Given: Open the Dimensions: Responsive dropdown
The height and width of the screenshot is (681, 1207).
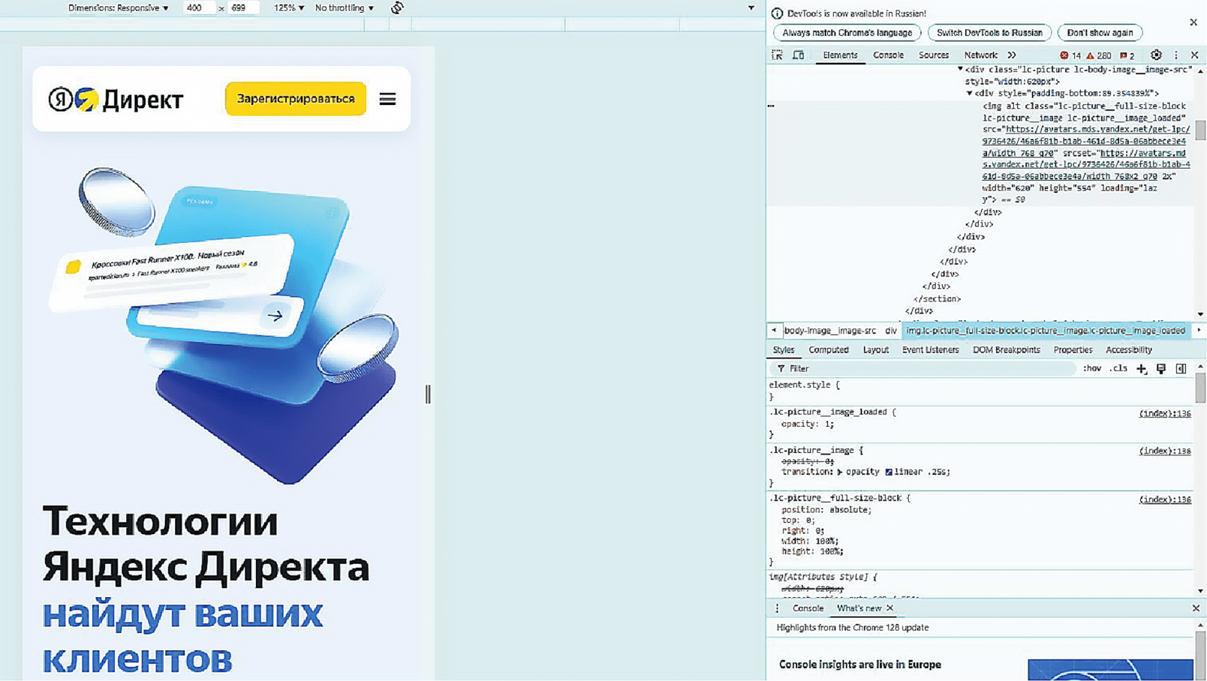Looking at the screenshot, I should click(x=118, y=8).
